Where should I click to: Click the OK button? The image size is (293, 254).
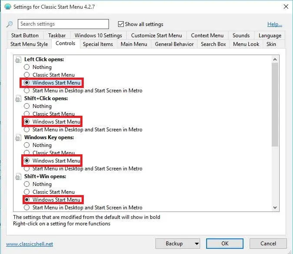pos(225,244)
